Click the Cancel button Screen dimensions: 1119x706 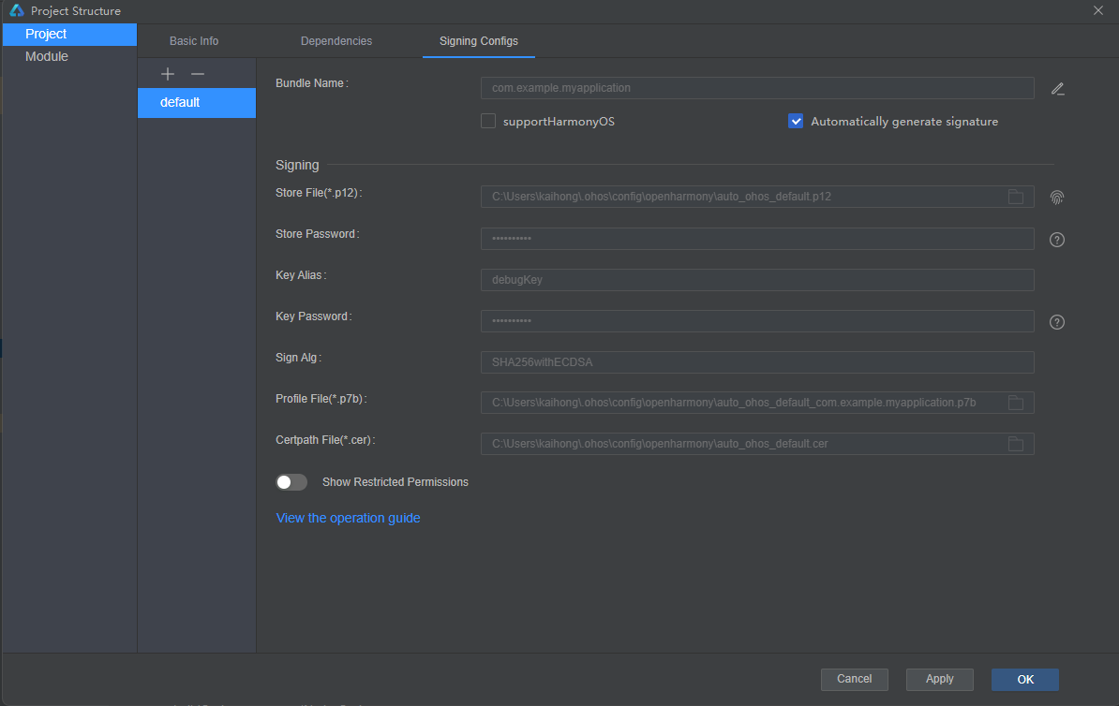pyautogui.click(x=854, y=679)
